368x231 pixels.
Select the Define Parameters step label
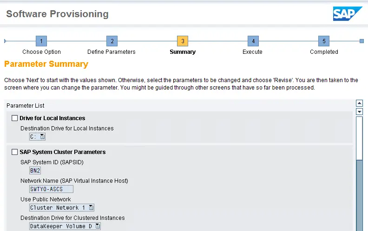point(112,52)
